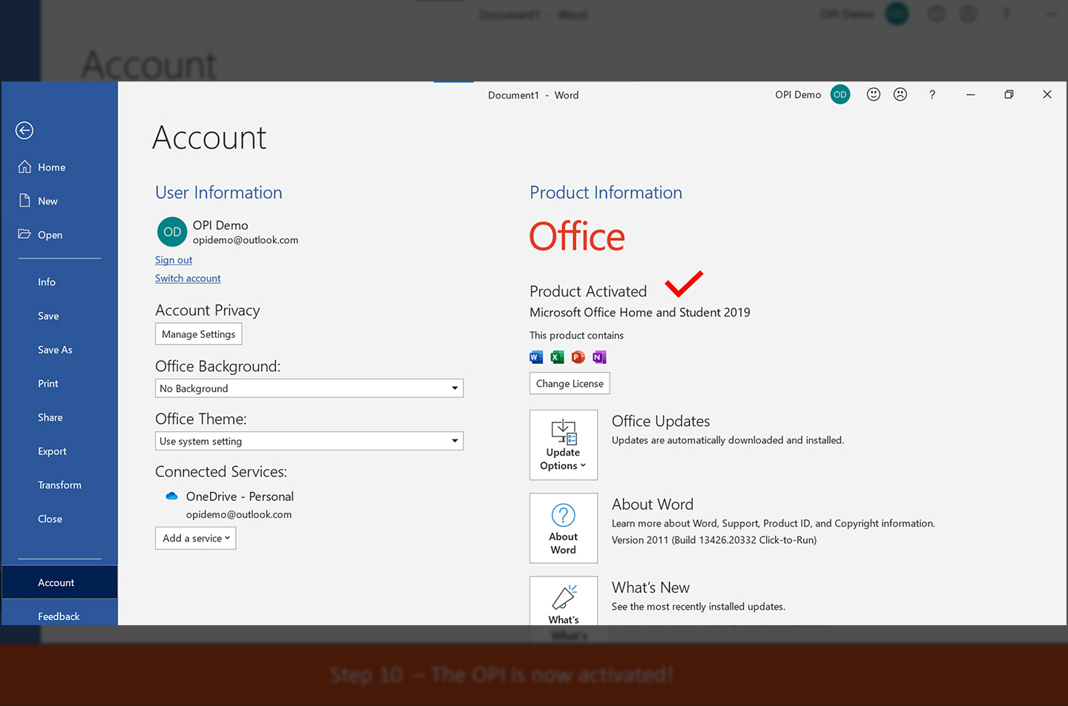Viewport: 1068px width, 706px height.
Task: Click the Word product icon
Action: click(x=536, y=357)
